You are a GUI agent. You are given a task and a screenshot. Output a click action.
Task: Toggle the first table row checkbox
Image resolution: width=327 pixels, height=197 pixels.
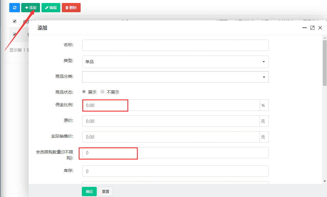tap(15, 34)
